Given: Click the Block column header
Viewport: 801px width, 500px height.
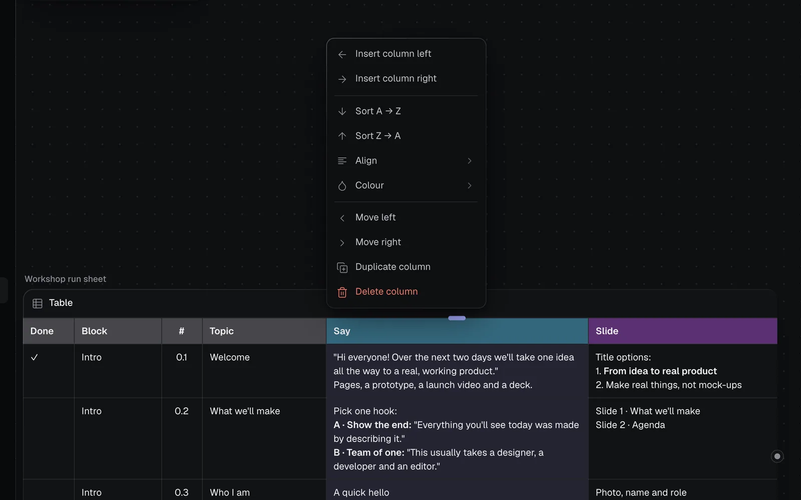Looking at the screenshot, I should [x=118, y=331].
